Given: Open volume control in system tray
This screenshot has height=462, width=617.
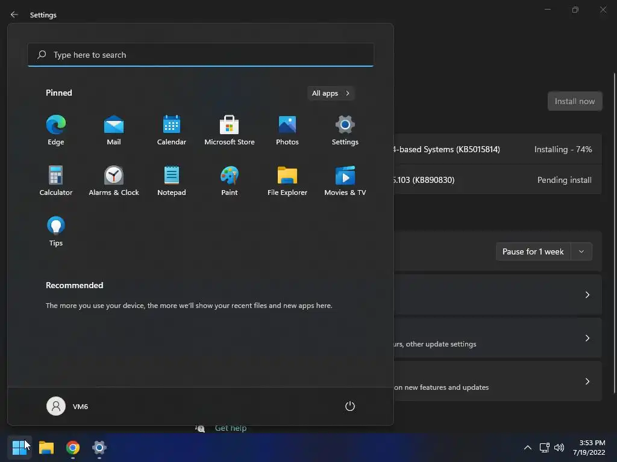Looking at the screenshot, I should [x=559, y=448].
